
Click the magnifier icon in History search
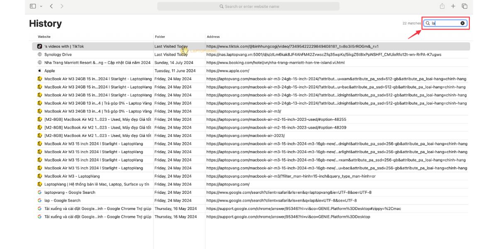tap(428, 23)
